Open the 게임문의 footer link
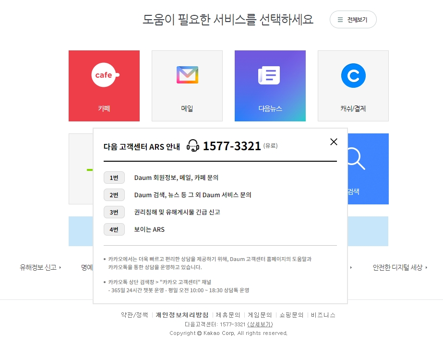Screen dimensions: 443x345 coord(260,315)
